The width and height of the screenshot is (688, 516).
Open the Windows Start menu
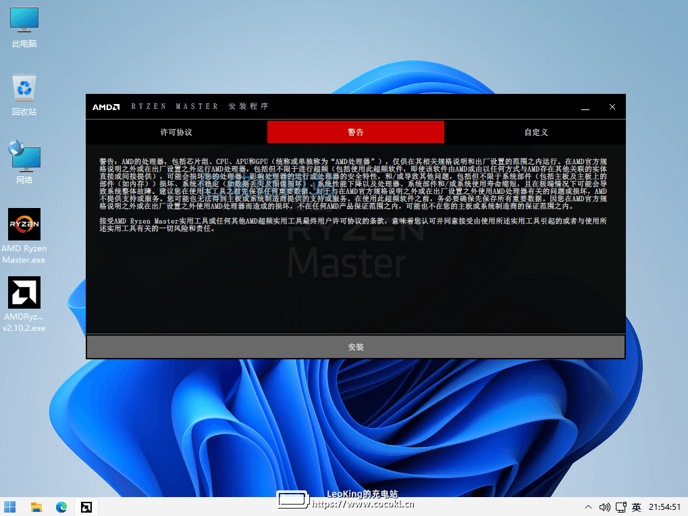click(x=9, y=507)
